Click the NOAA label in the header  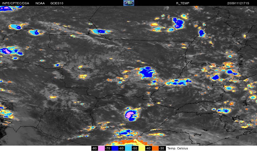(40, 3)
